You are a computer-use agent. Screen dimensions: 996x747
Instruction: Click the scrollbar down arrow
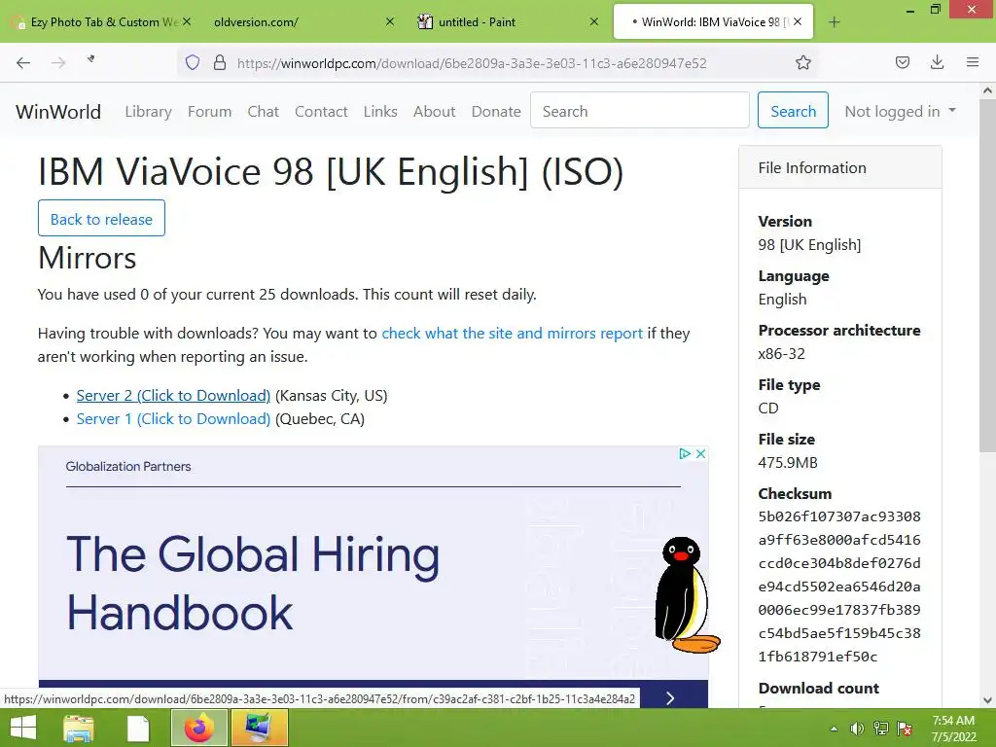(987, 700)
